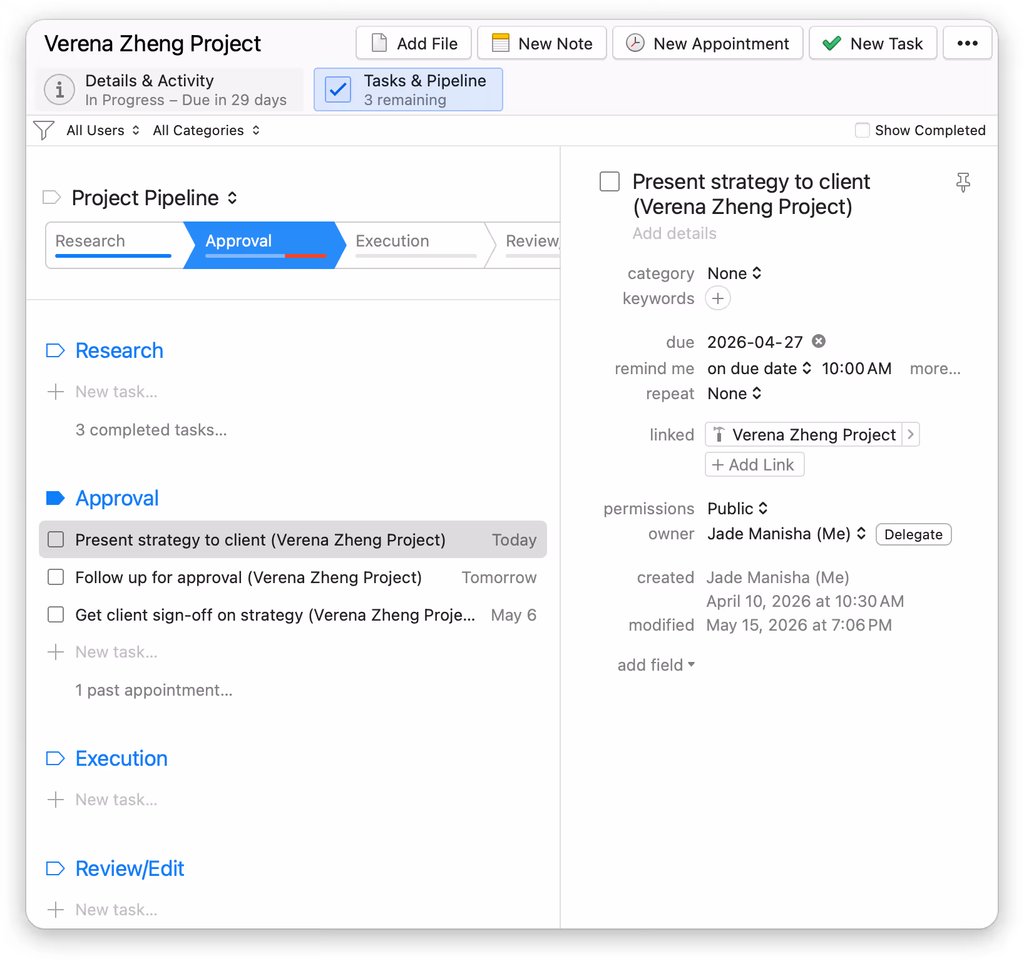Open the Project Pipeline selector dropdown

click(x=155, y=198)
